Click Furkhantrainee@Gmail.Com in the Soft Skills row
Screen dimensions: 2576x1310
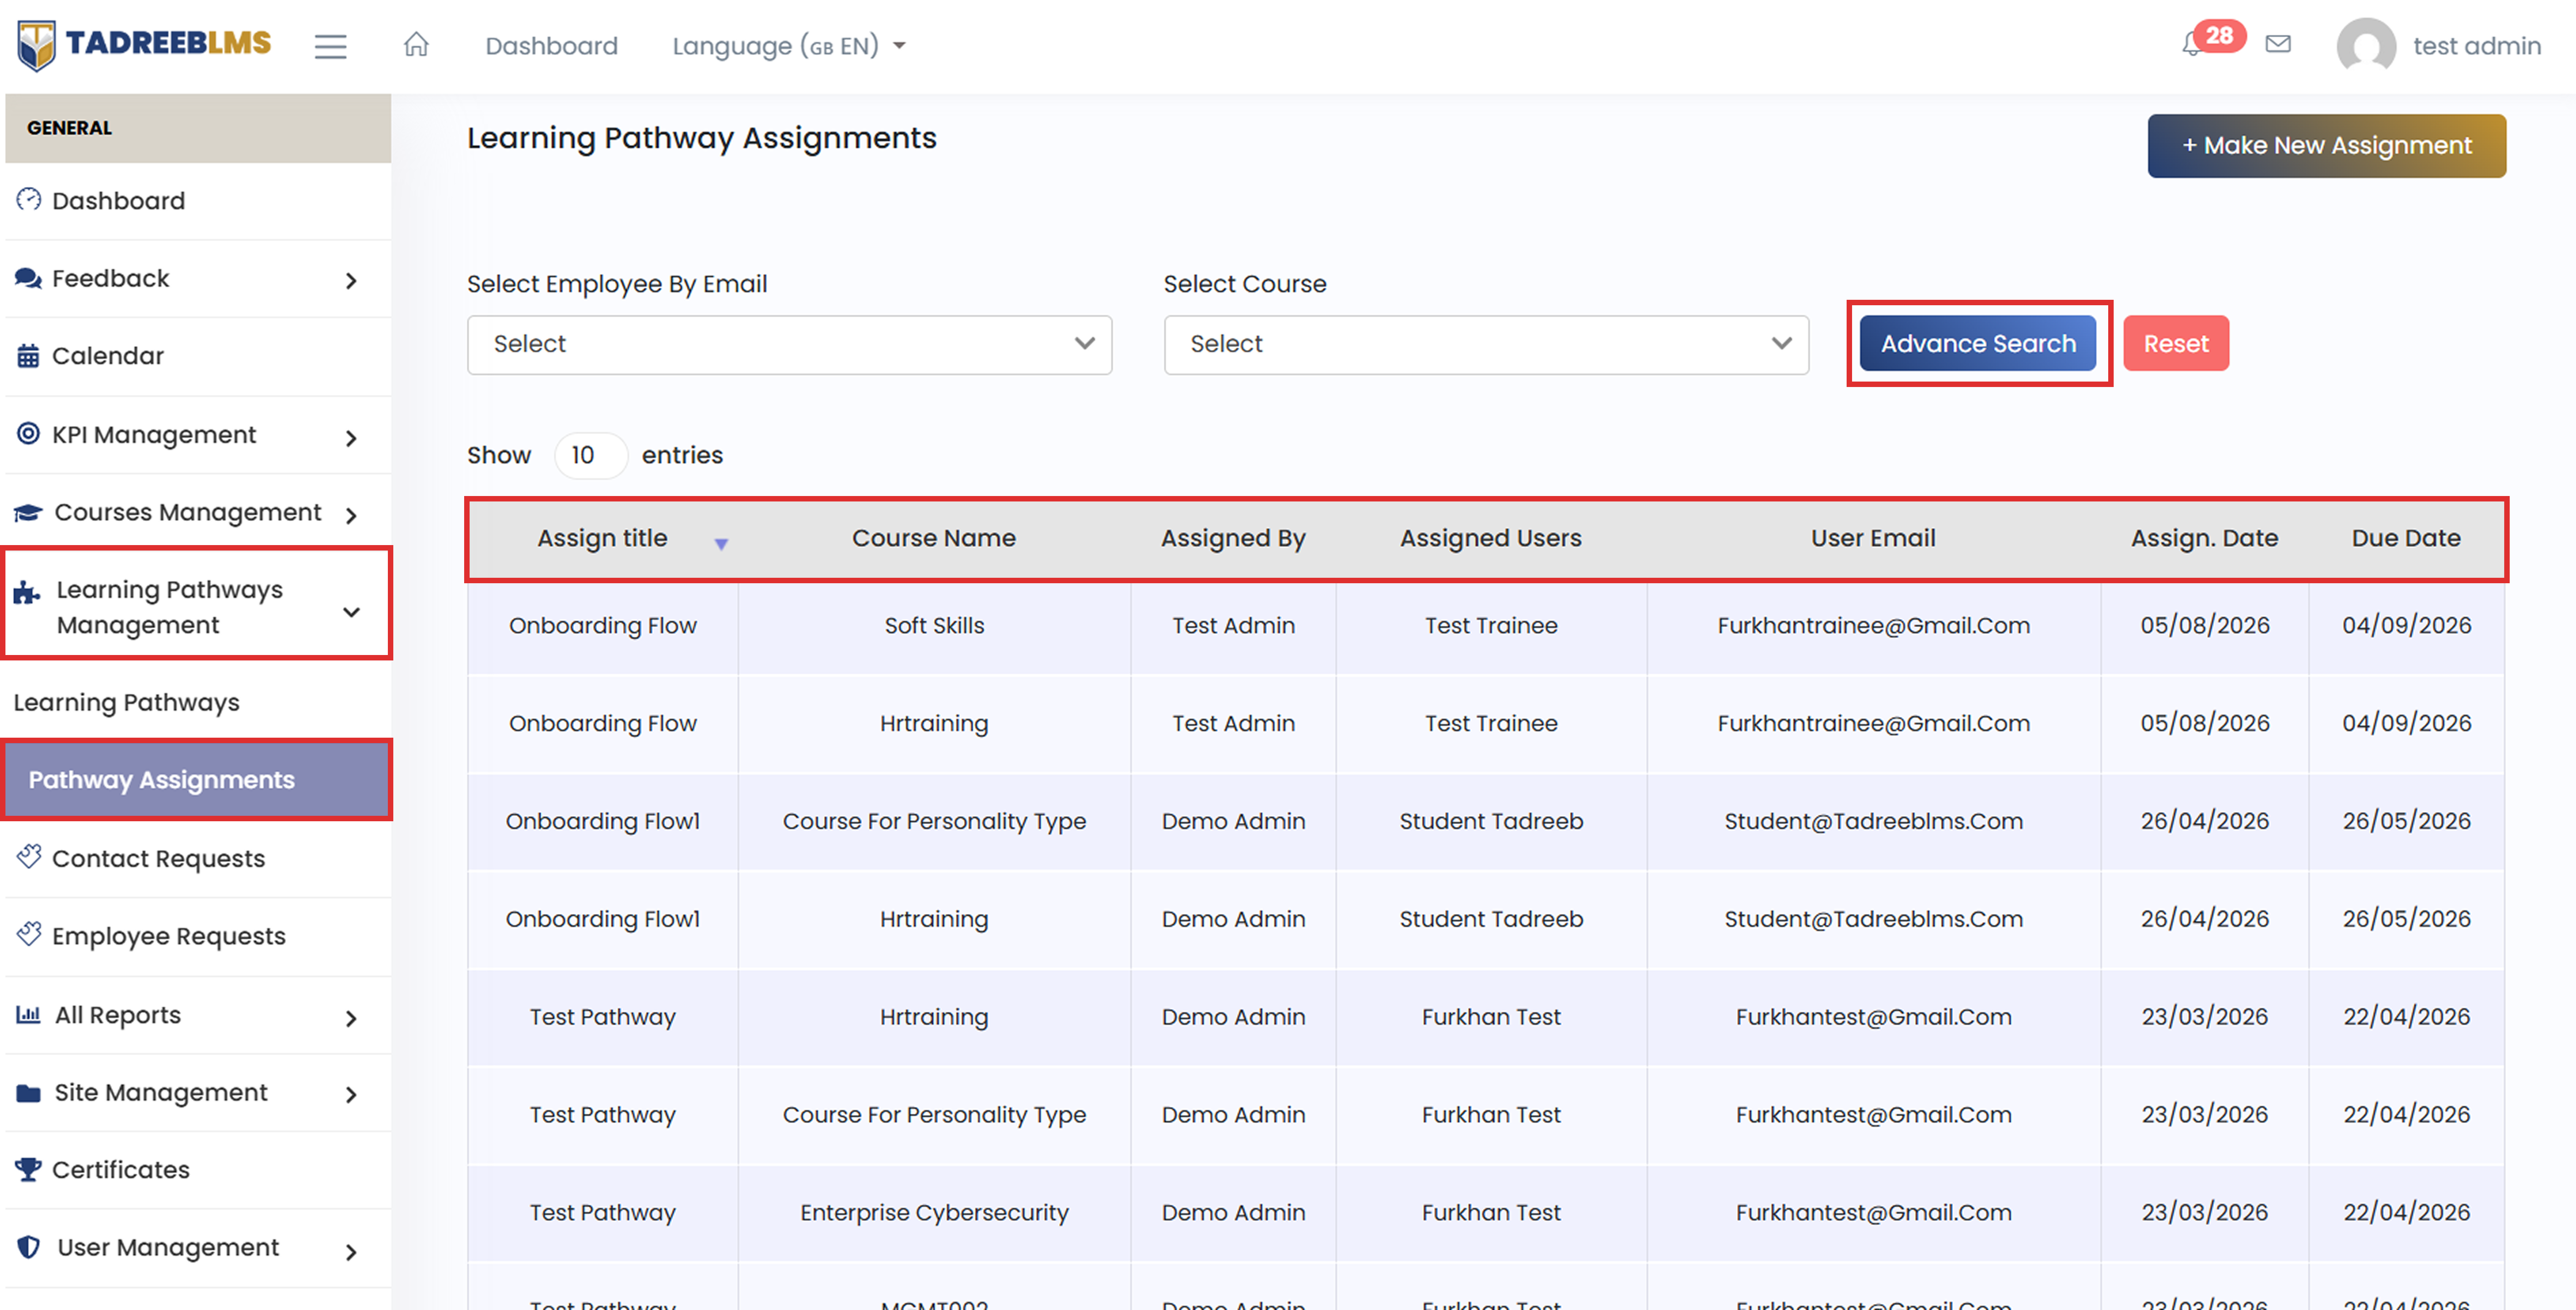tap(1873, 625)
